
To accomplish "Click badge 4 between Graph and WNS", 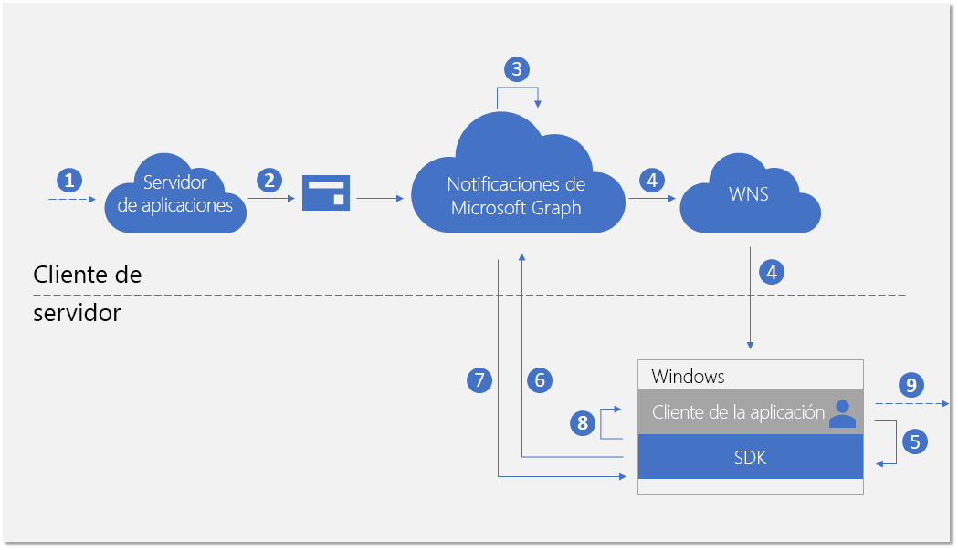I will [652, 181].
